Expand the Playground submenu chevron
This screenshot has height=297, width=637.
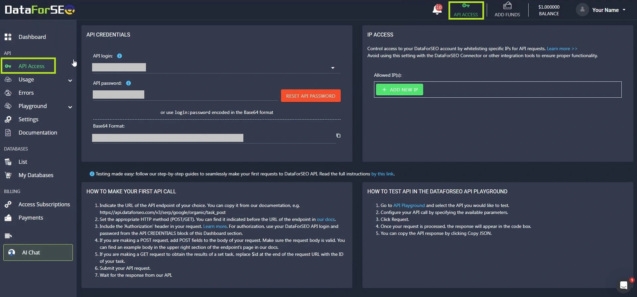click(x=70, y=107)
